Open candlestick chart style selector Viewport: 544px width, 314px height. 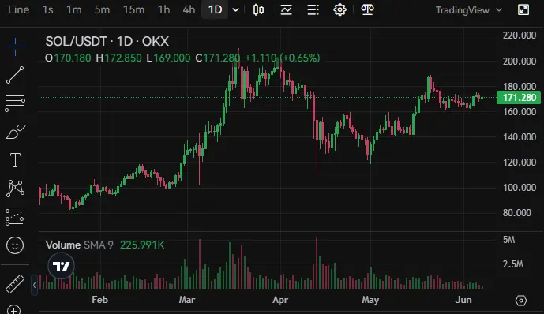258,9
